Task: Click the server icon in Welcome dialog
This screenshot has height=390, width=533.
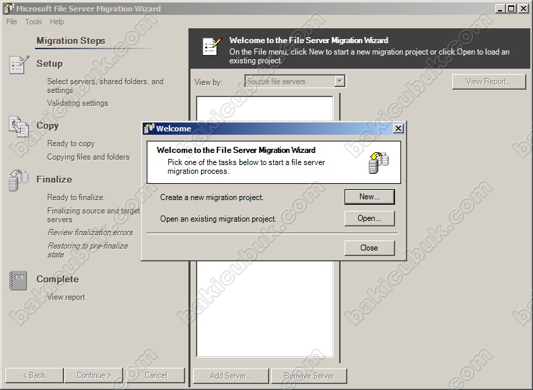Action: click(379, 163)
